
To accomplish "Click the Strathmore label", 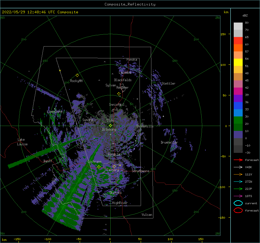I will pyautogui.click(x=140, y=171).
